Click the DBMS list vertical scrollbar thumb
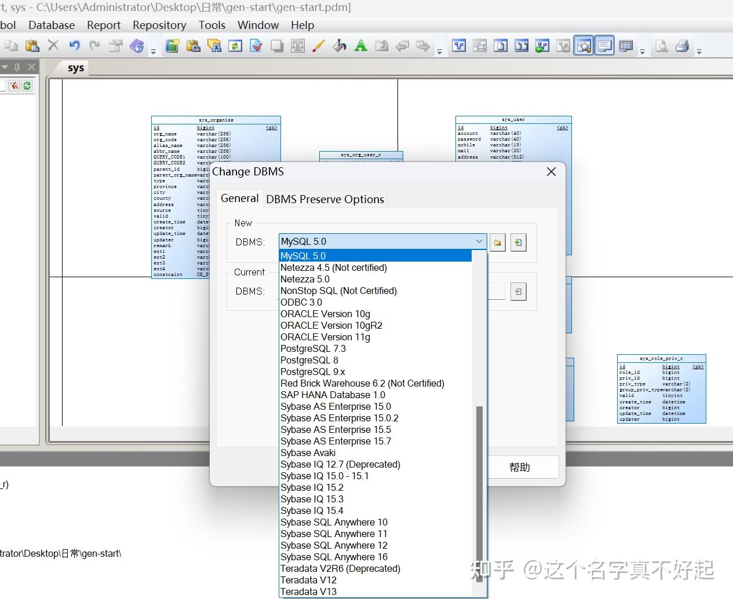Screen dimensions: 733x599 click(x=479, y=493)
